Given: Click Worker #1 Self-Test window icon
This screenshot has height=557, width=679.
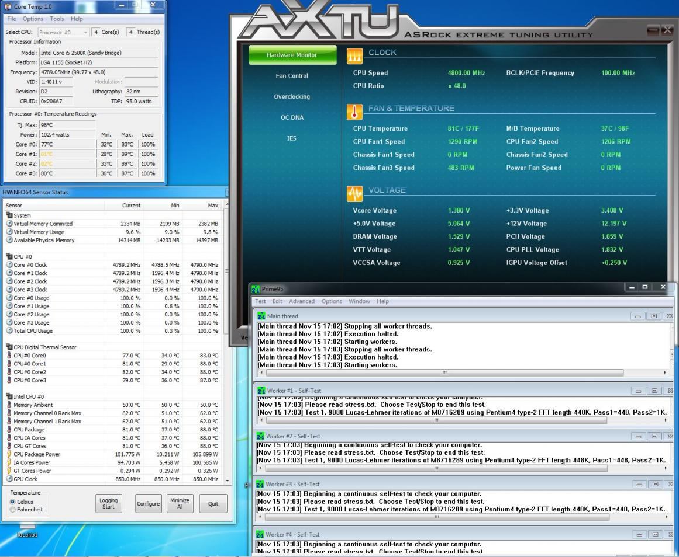Looking at the screenshot, I should (261, 391).
